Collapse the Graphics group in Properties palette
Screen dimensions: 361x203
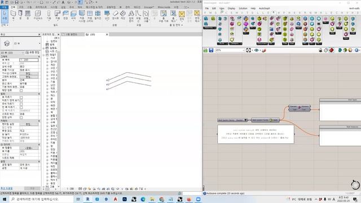[39, 56]
